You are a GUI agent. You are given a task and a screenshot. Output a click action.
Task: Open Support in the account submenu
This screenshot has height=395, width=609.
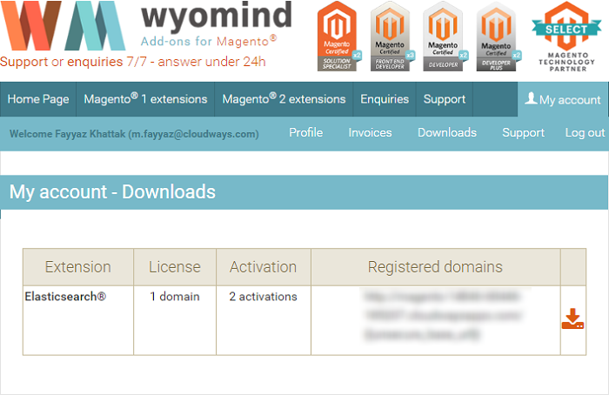pos(523,132)
